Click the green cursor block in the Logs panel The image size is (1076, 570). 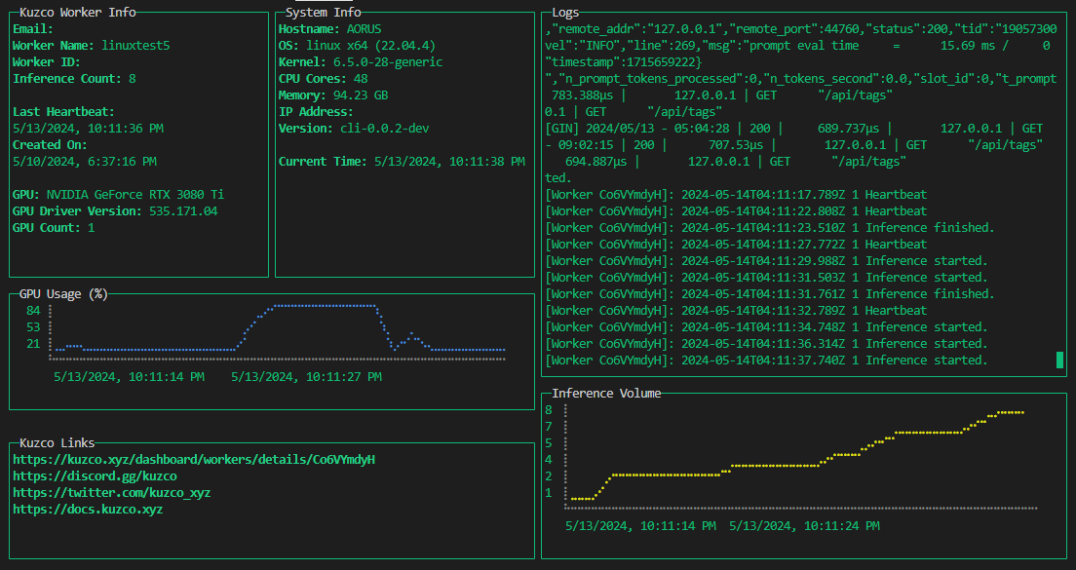coord(1059,361)
